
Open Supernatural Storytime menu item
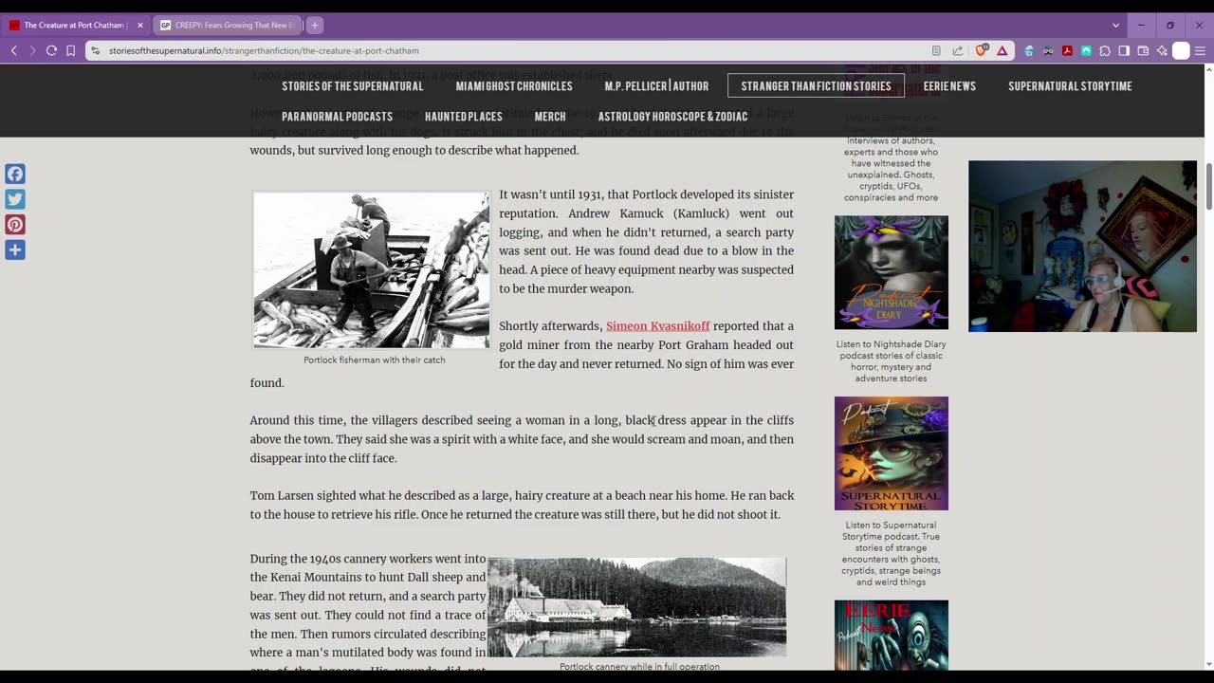point(1070,86)
